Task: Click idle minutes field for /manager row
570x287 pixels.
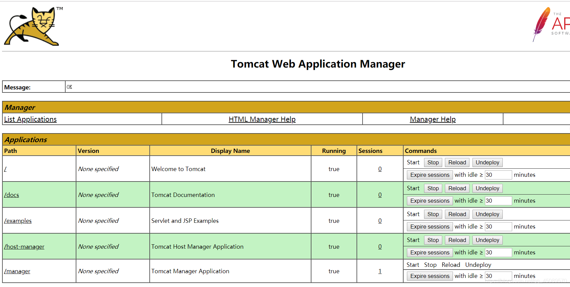Action: (x=498, y=276)
